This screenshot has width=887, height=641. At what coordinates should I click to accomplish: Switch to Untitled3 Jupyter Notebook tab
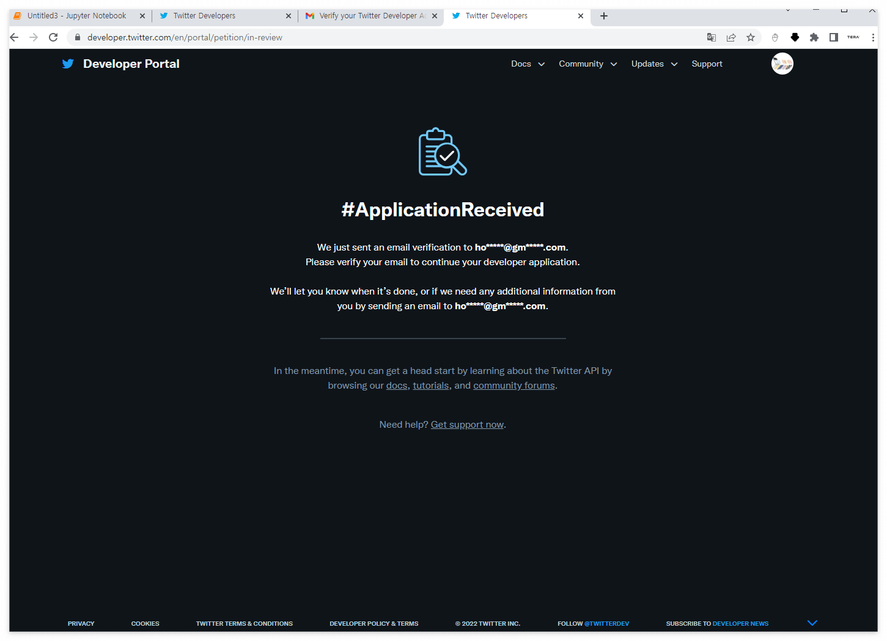pos(76,16)
